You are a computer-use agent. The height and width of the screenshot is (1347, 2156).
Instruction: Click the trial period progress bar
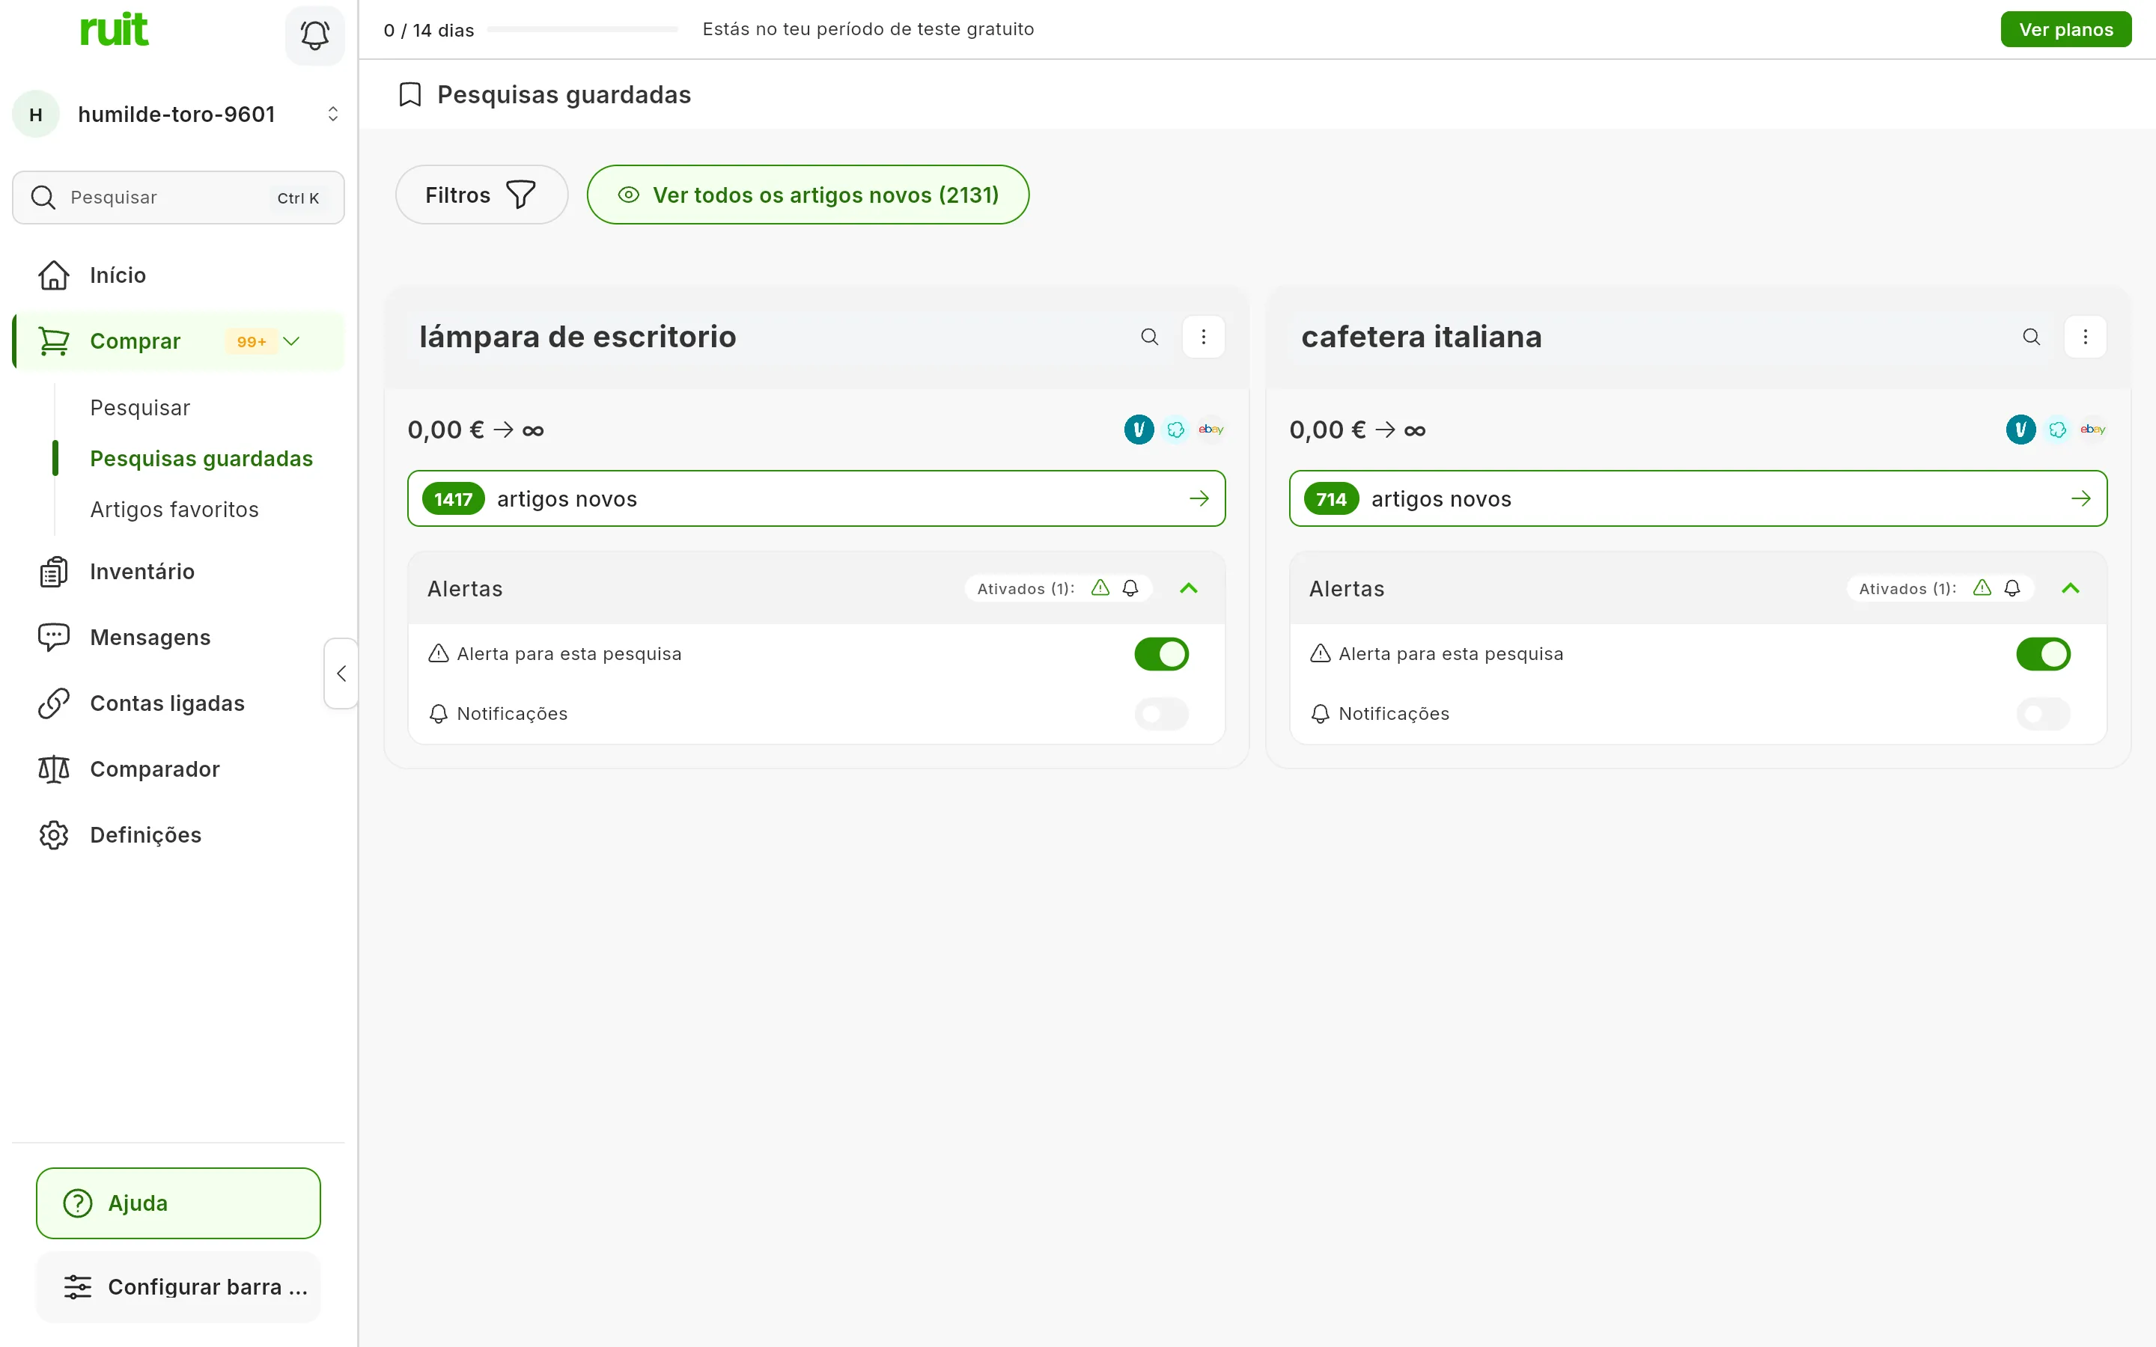[x=582, y=29]
